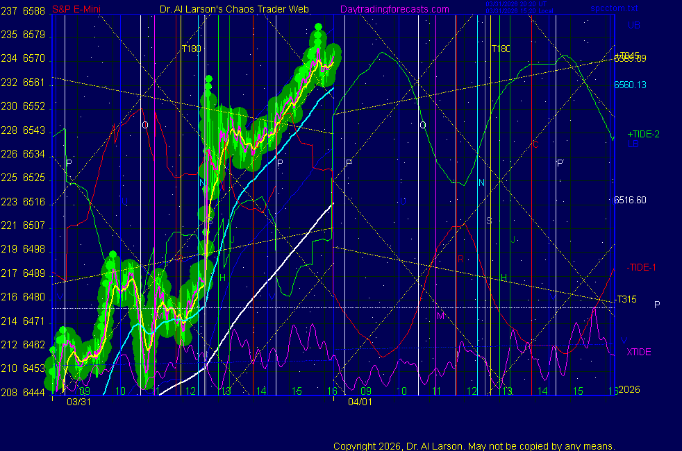The image size is (682, 451).
Task: Select the cyan 6560.13 price value
Action: (x=630, y=85)
